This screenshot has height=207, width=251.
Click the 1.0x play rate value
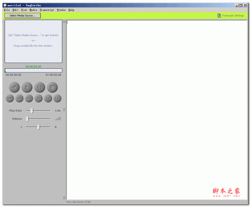point(58,111)
